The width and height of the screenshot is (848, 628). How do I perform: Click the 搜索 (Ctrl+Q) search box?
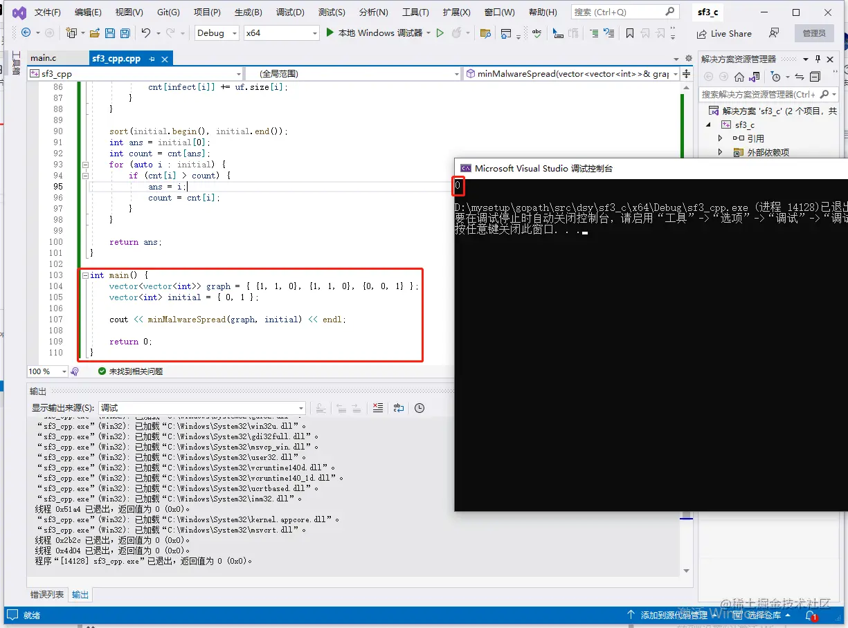(625, 12)
